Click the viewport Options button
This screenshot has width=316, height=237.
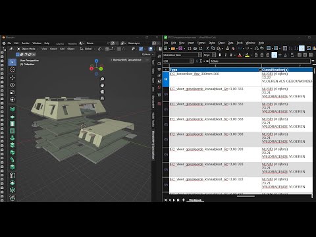(147, 55)
